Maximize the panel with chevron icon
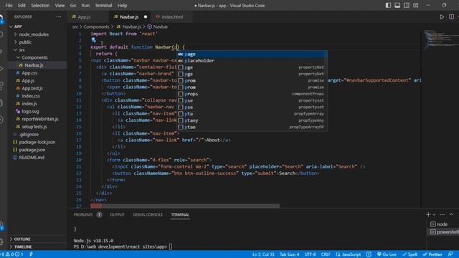459x258 pixels. tap(451, 215)
